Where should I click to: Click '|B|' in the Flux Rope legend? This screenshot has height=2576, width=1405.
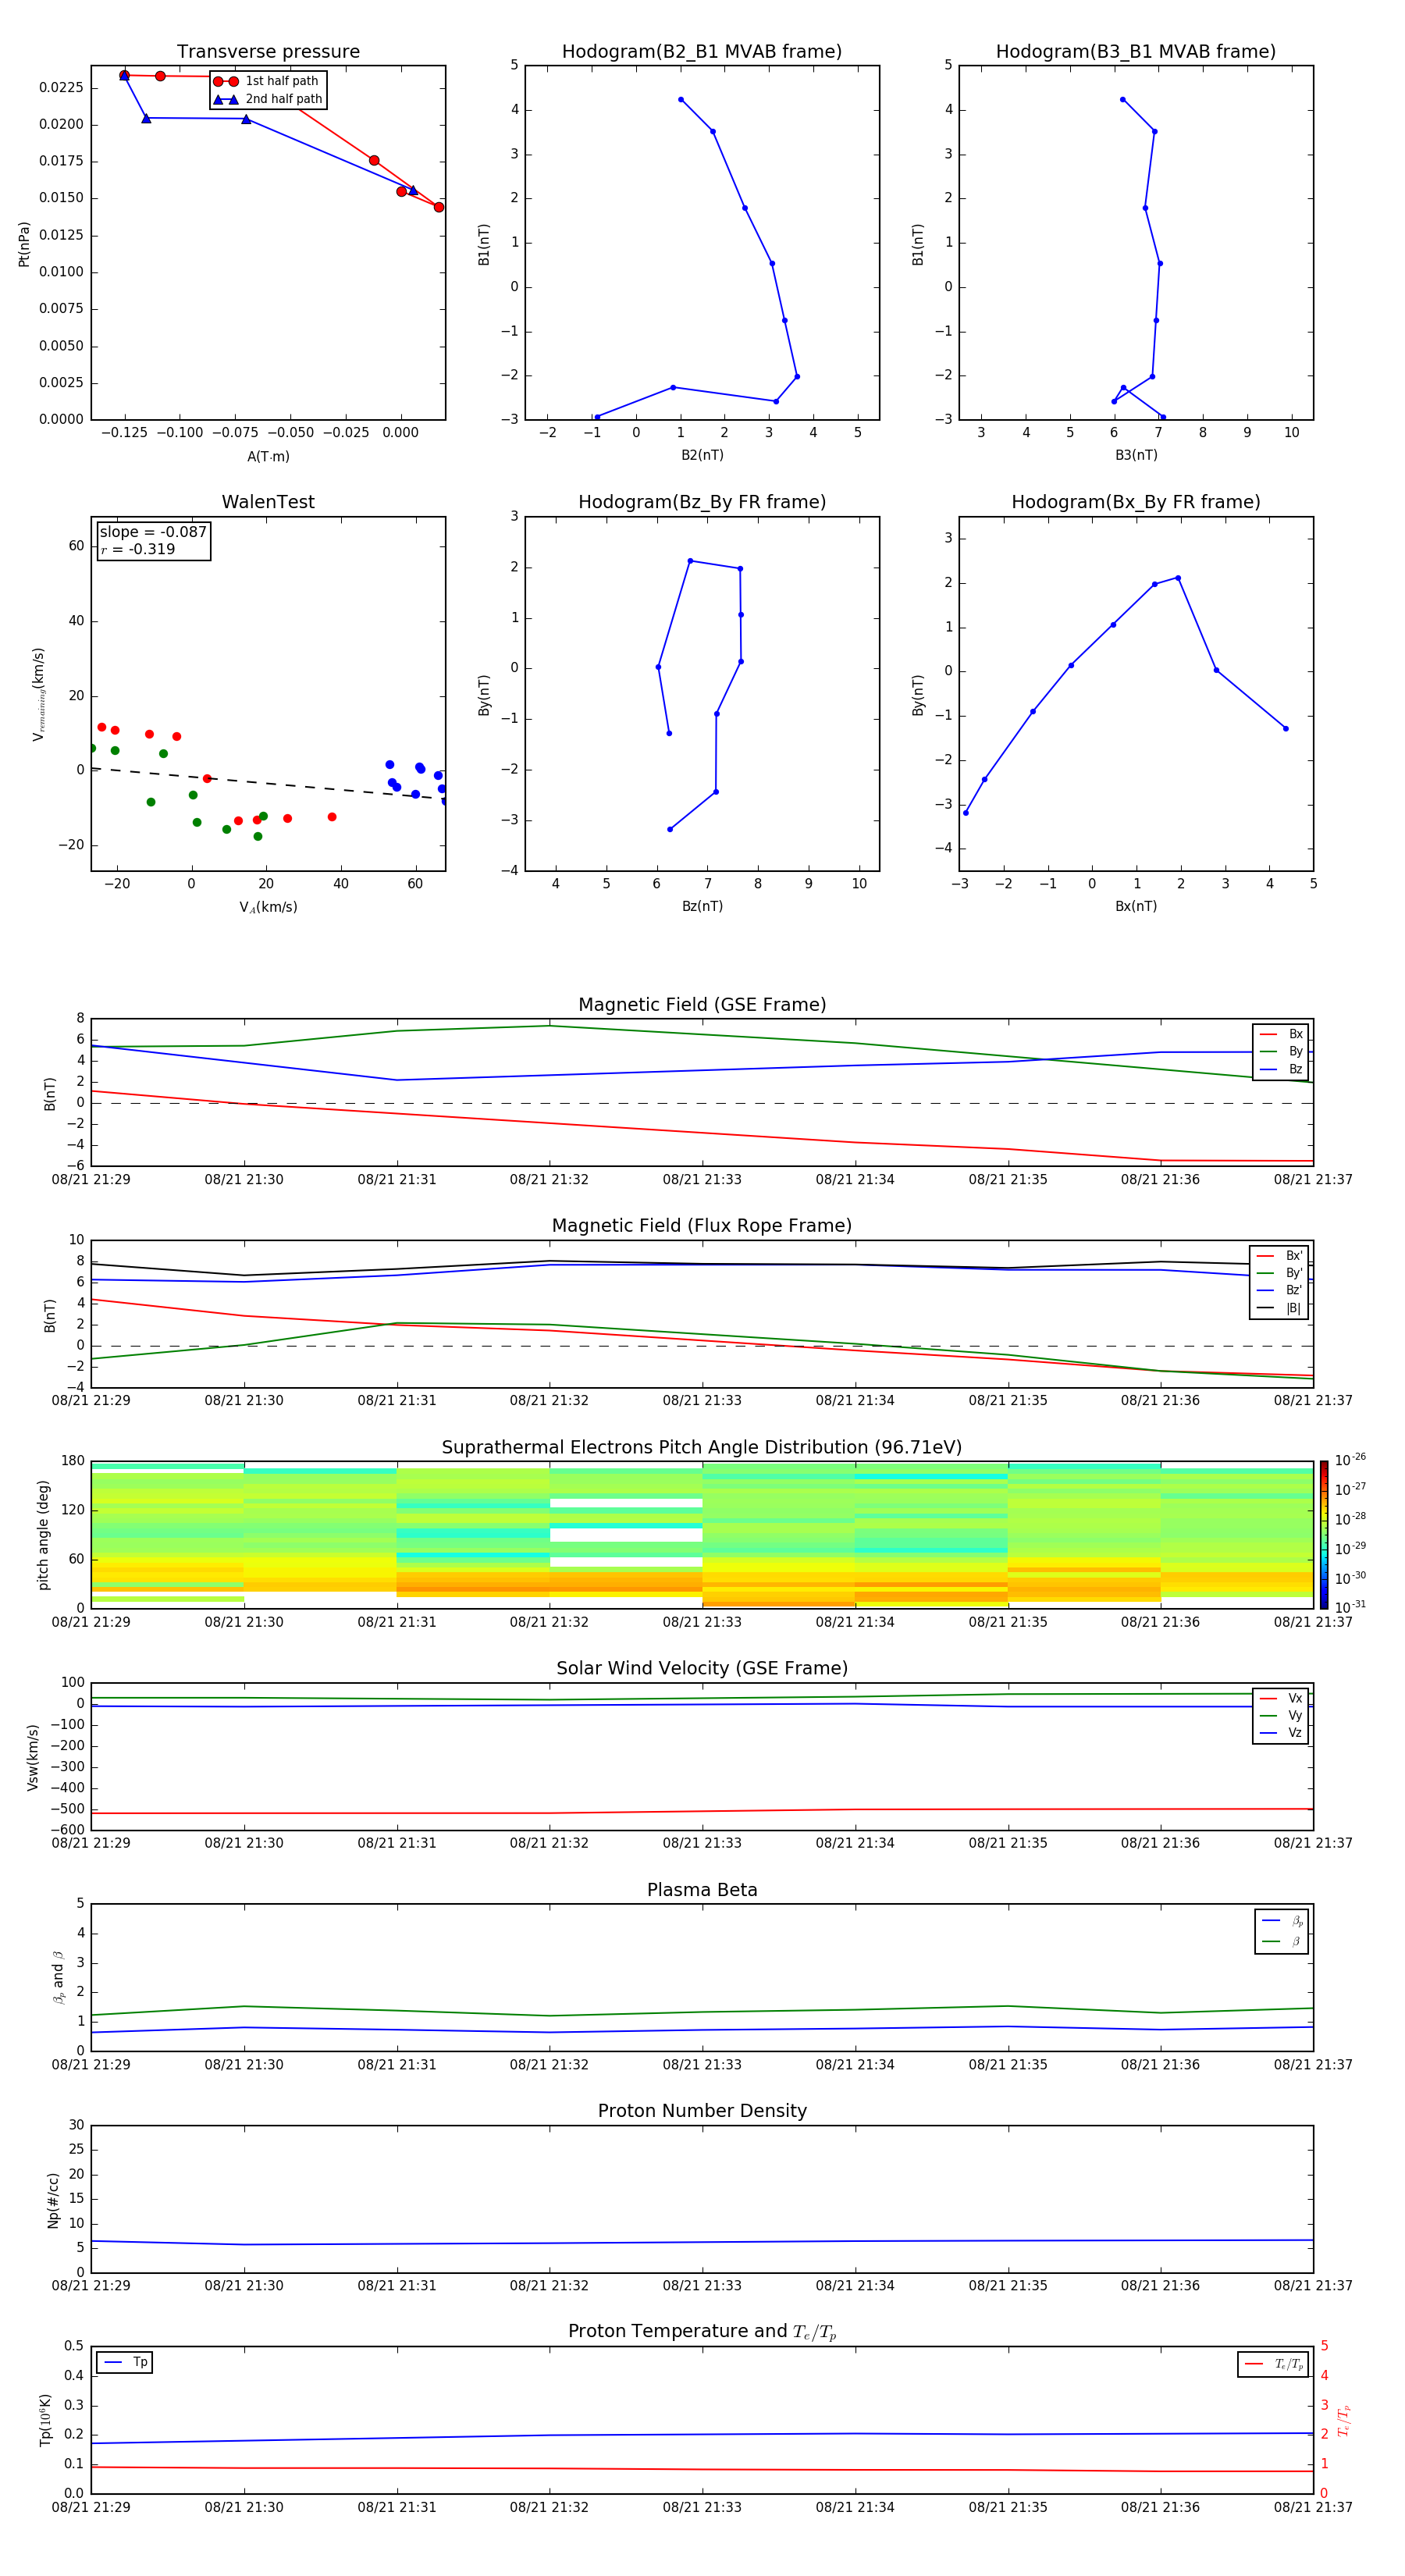click(1280, 1308)
